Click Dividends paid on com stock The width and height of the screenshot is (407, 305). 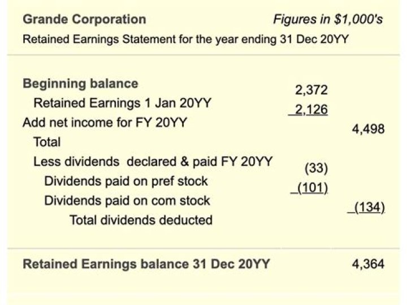(x=127, y=201)
